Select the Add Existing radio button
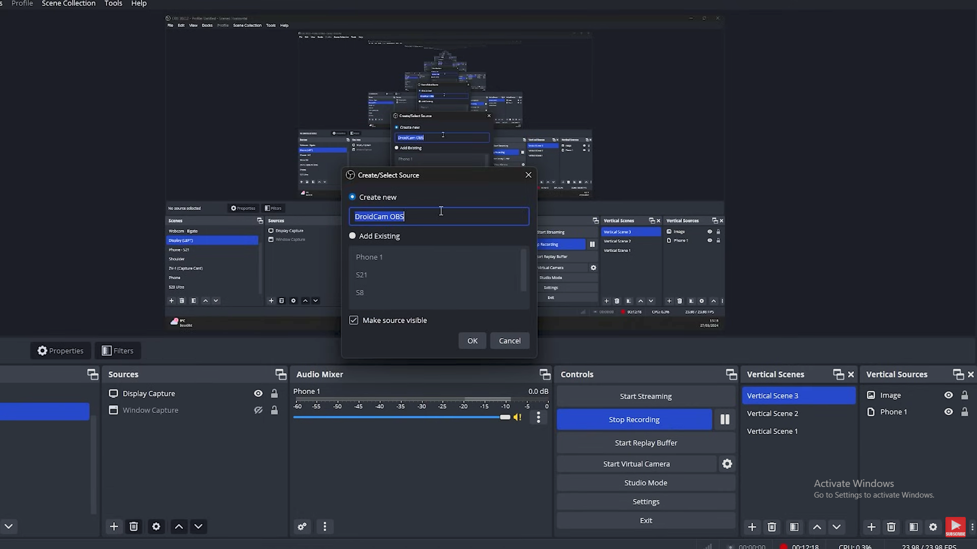This screenshot has width=977, height=549. click(x=352, y=236)
